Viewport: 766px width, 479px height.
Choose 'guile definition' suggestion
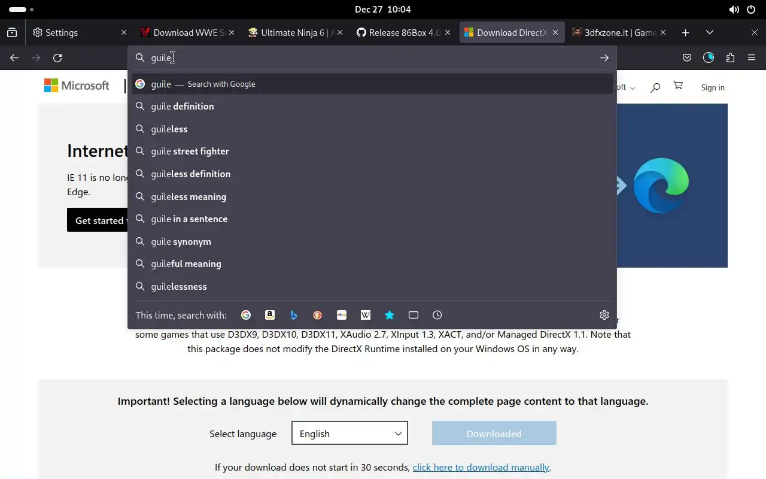[x=372, y=106]
